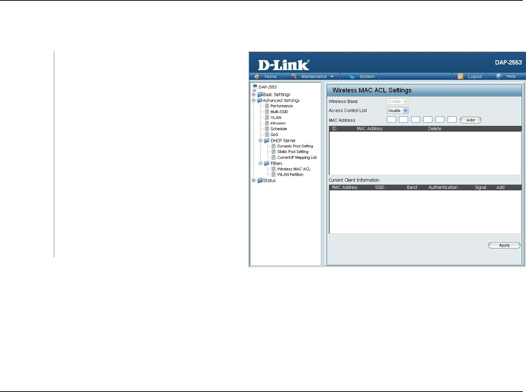Click the Dynamic Pool Setting page icon

[x=274, y=146]
